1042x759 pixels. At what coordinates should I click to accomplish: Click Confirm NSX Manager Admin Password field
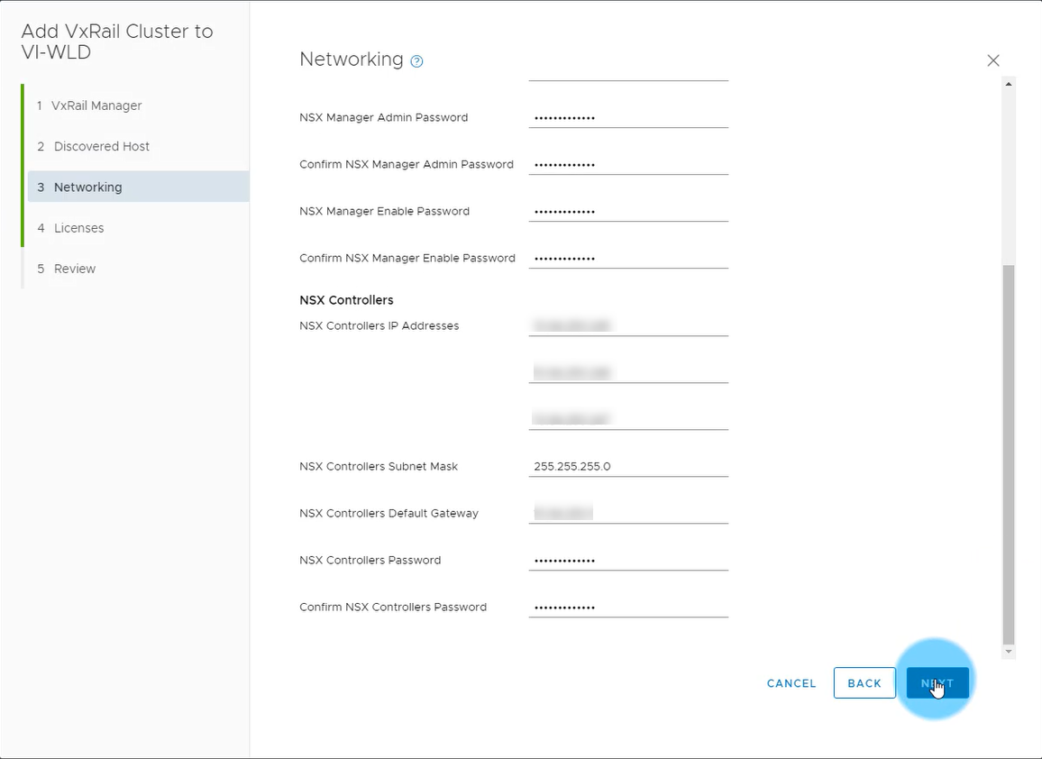coord(627,164)
